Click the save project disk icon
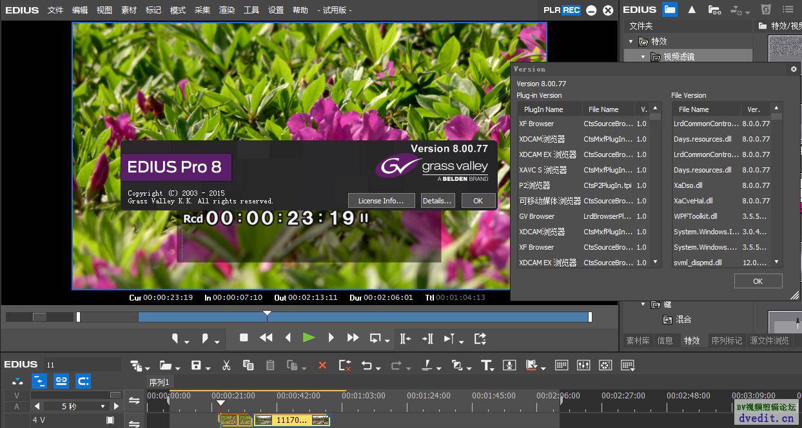The image size is (802, 428). tap(196, 365)
